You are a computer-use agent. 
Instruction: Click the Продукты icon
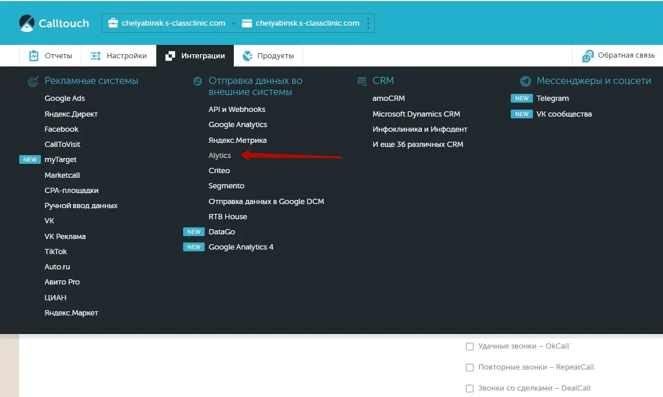pyautogui.click(x=247, y=56)
